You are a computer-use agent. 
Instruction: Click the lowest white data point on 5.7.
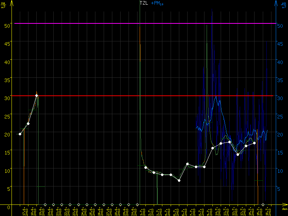pos(179,180)
